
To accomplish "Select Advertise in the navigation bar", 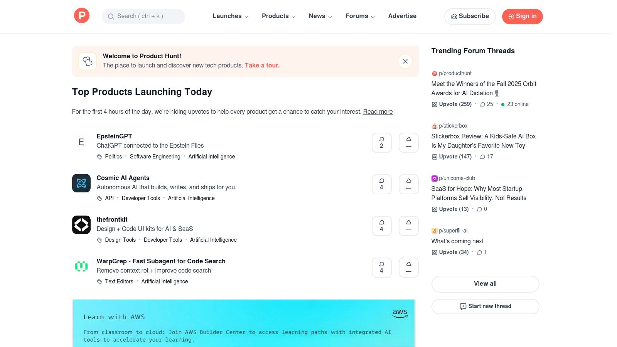I will click(402, 16).
